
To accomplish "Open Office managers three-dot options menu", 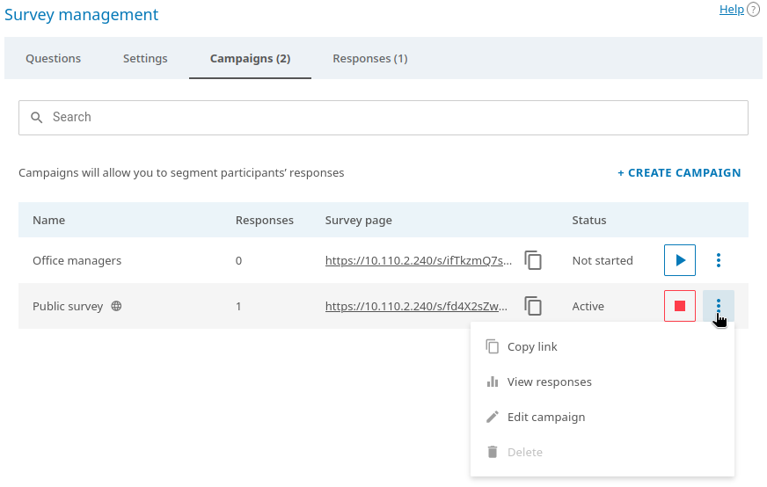I will click(719, 260).
